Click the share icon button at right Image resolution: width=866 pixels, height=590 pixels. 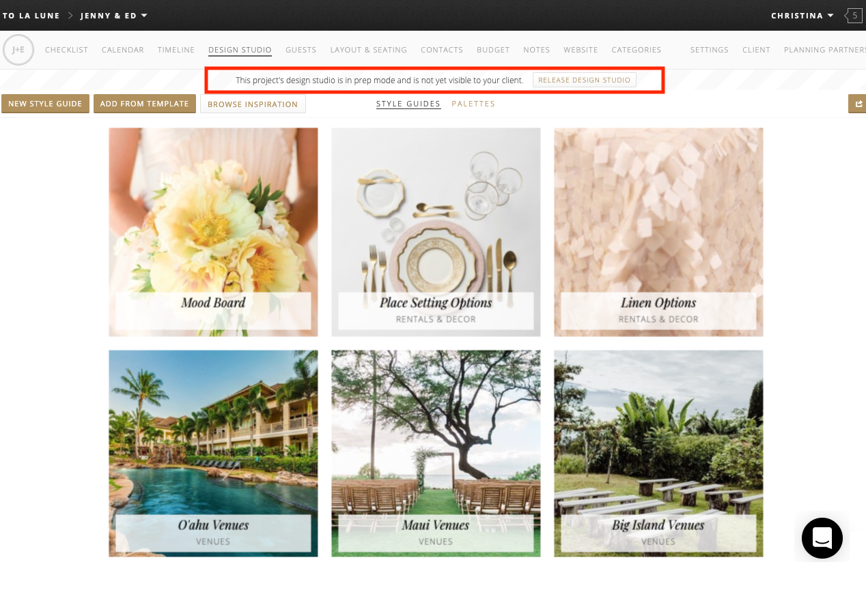(857, 104)
